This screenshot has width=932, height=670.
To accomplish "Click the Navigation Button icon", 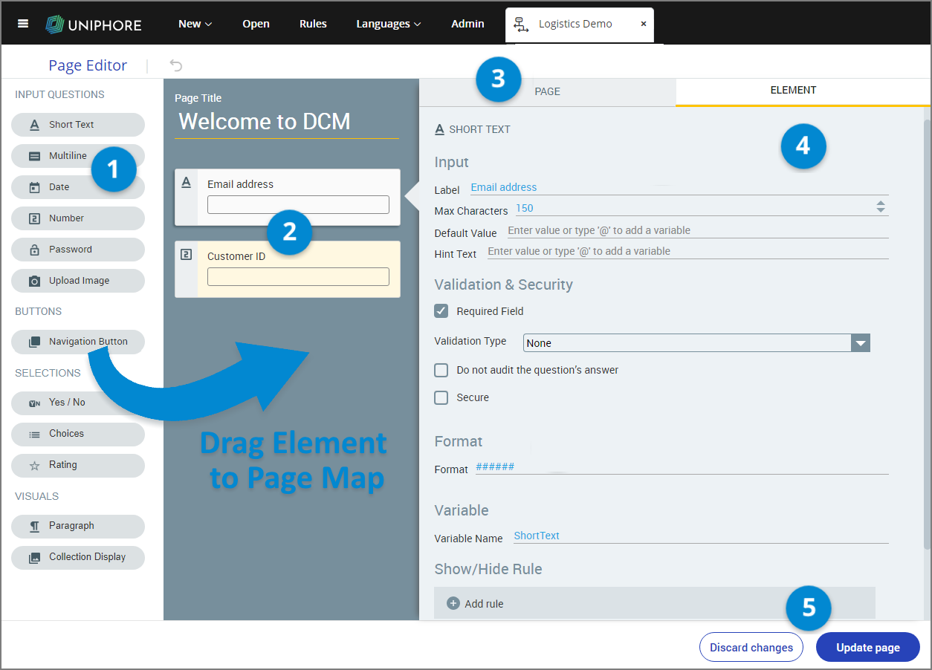I will coord(34,342).
